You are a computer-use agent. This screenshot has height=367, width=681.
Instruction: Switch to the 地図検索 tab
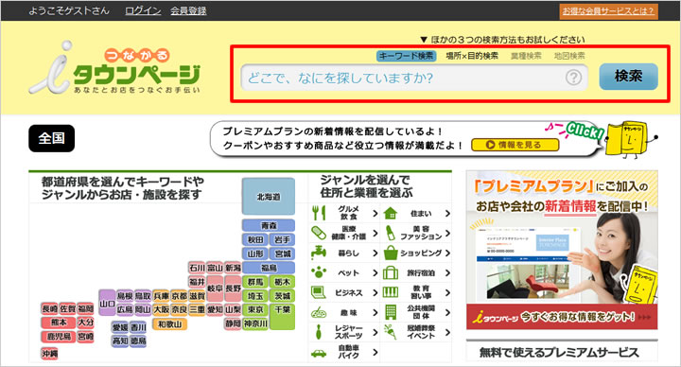tap(569, 56)
